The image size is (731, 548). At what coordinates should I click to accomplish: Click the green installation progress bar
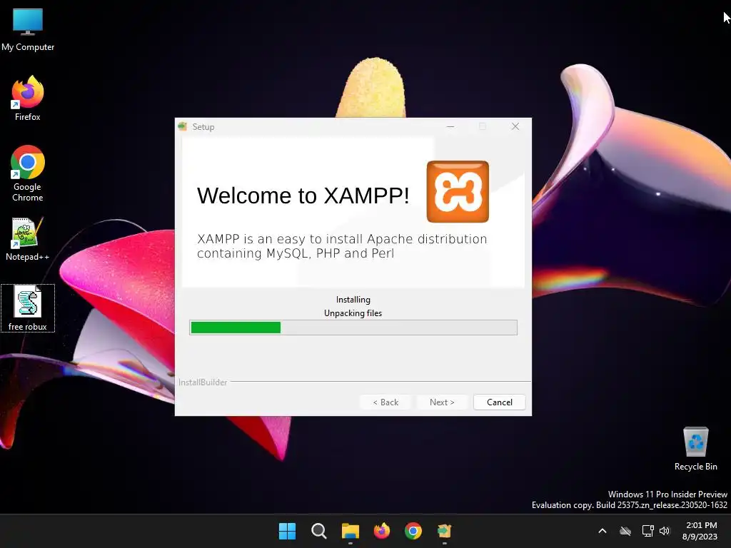(353, 328)
